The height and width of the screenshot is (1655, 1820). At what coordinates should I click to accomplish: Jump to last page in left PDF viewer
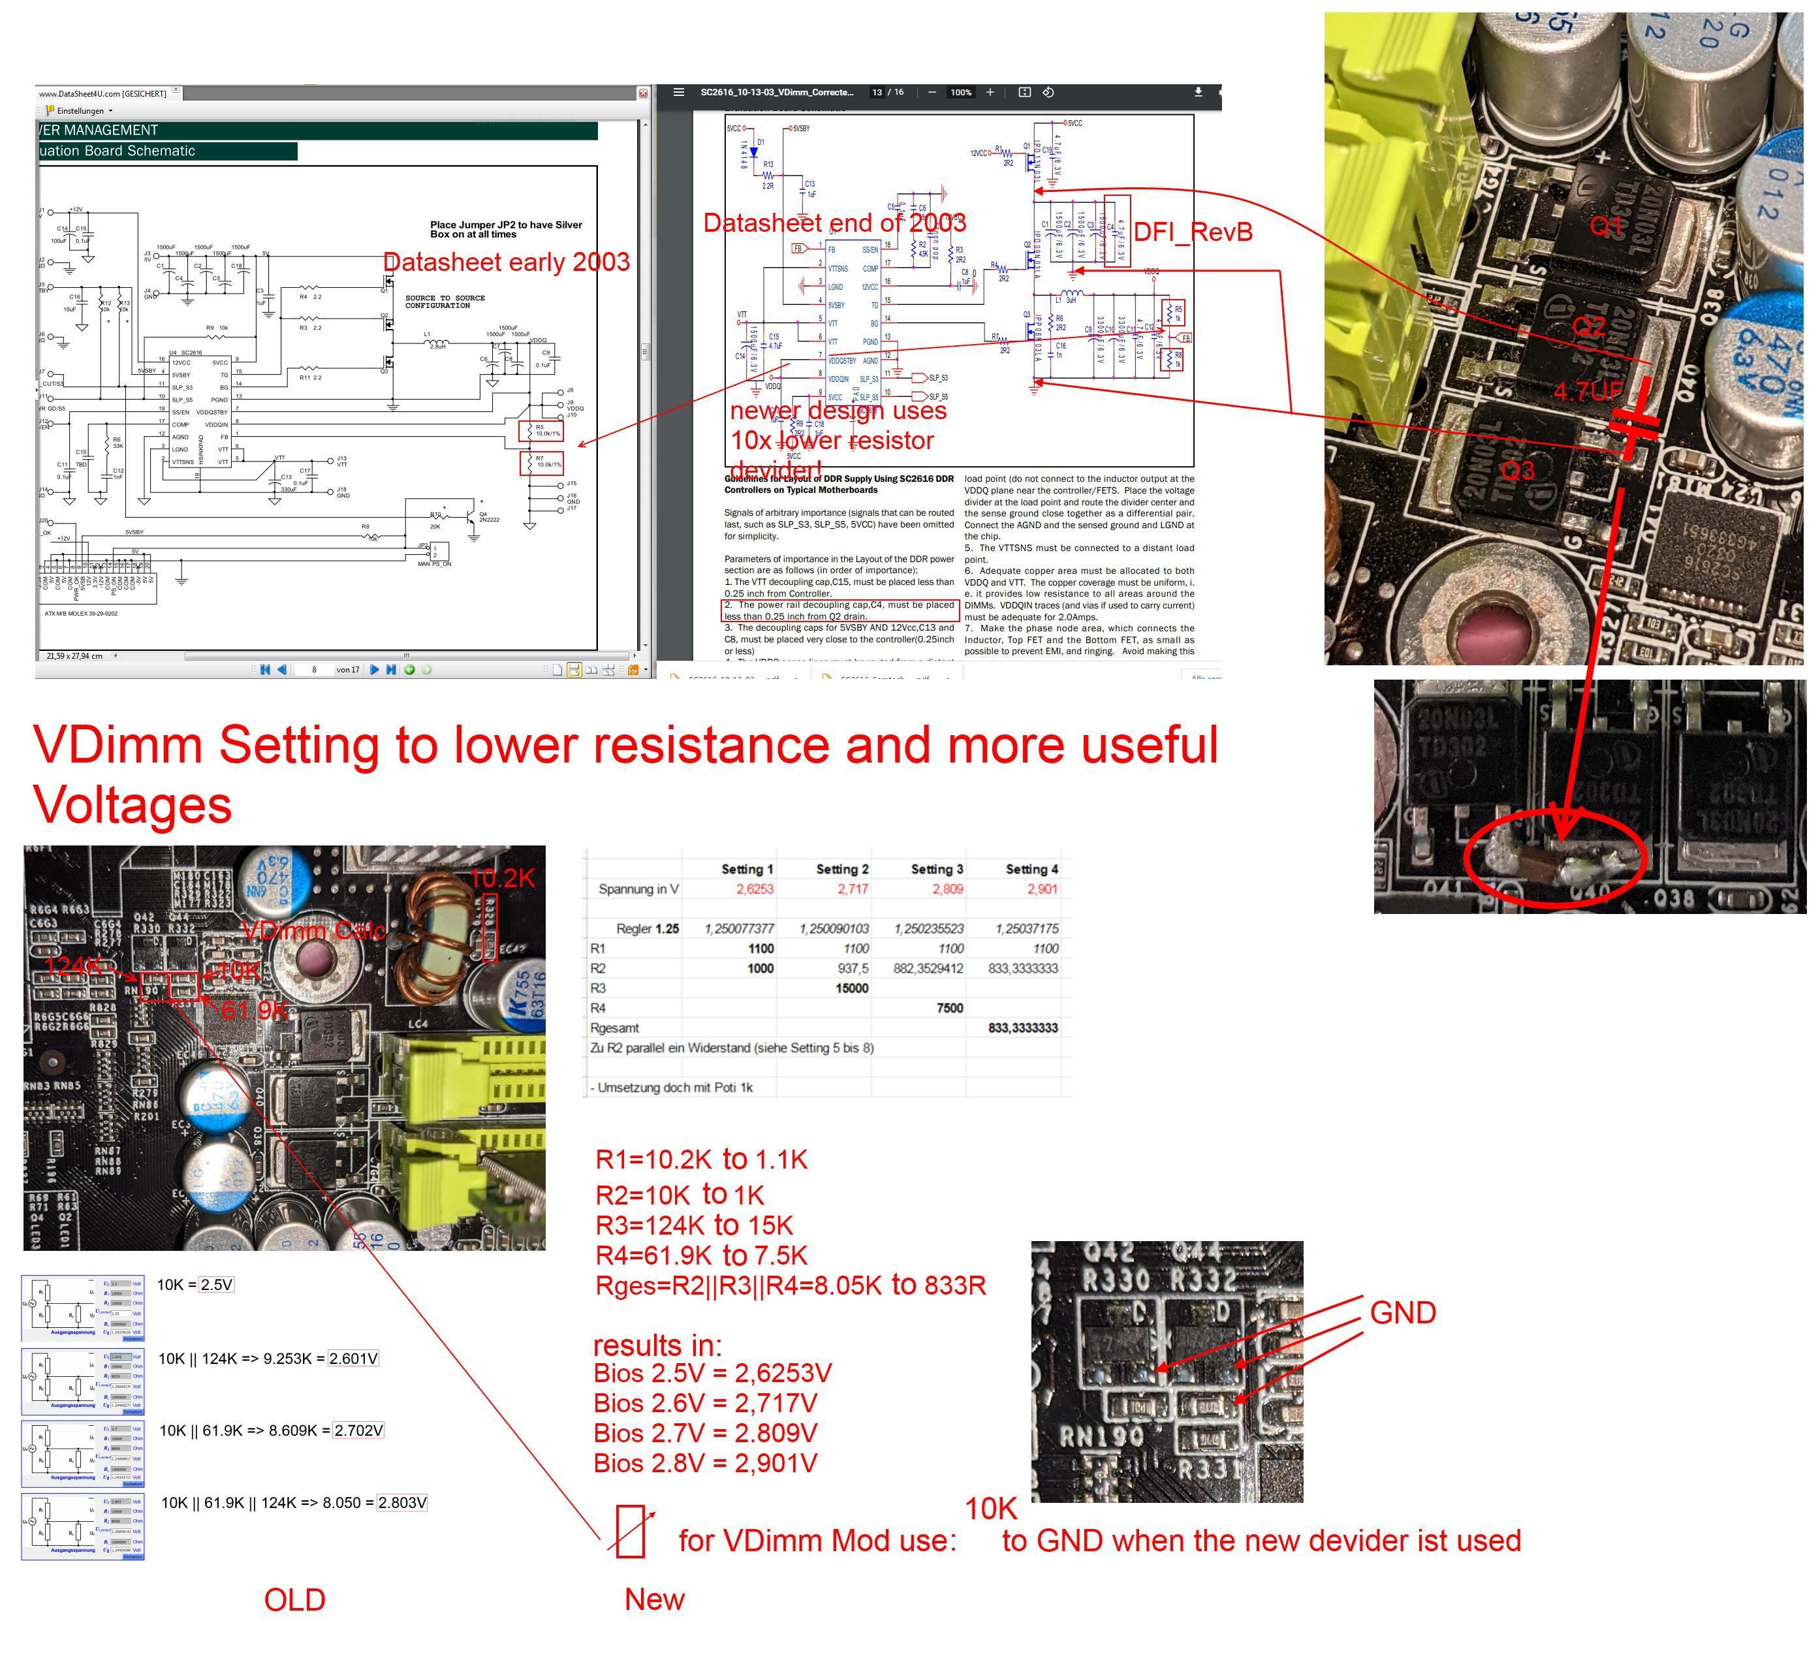coord(391,670)
